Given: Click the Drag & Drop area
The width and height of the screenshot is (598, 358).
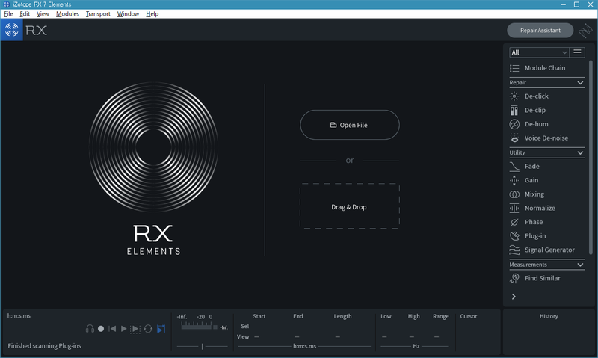Looking at the screenshot, I should coord(350,206).
